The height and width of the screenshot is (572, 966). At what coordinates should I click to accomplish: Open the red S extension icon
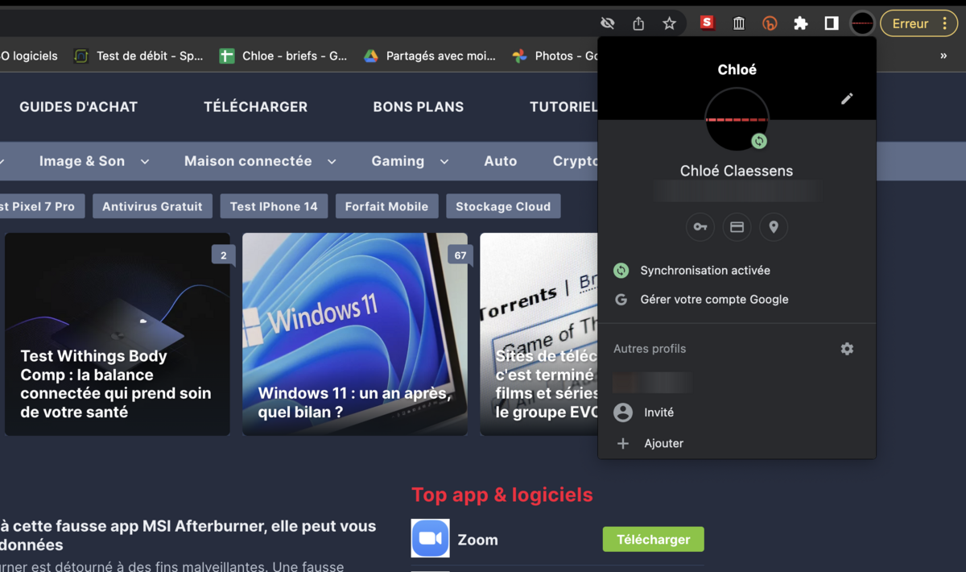[x=707, y=23]
